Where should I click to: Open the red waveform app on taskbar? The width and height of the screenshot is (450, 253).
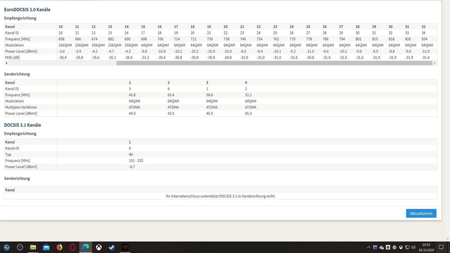[125, 247]
